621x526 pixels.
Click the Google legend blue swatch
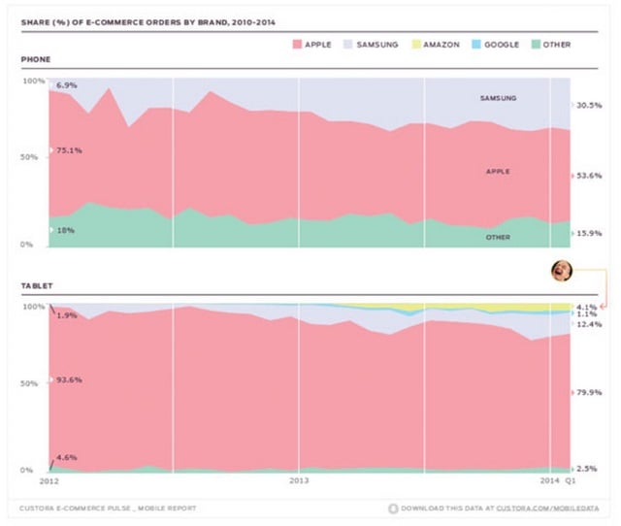476,45
